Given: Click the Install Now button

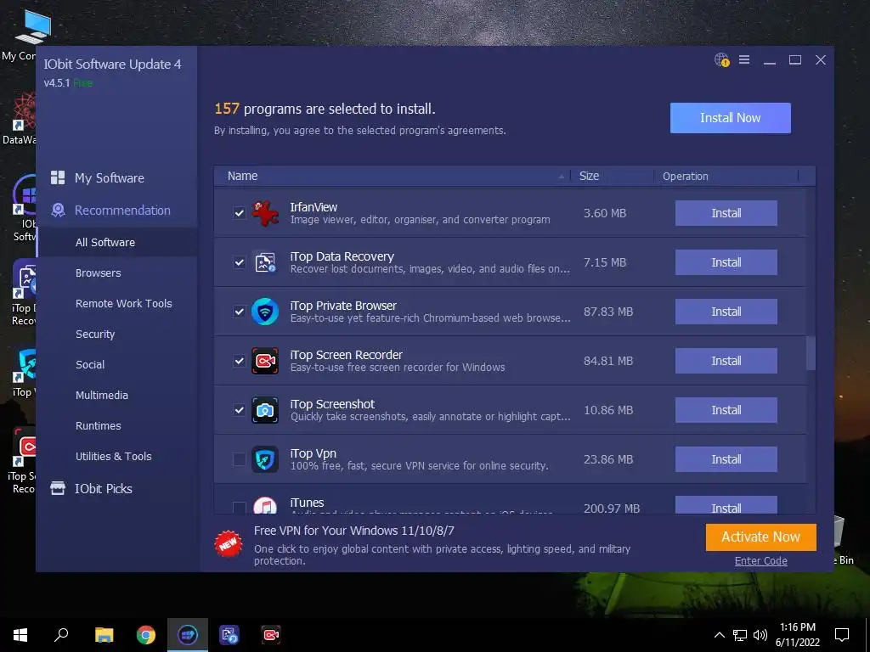Looking at the screenshot, I should [730, 117].
